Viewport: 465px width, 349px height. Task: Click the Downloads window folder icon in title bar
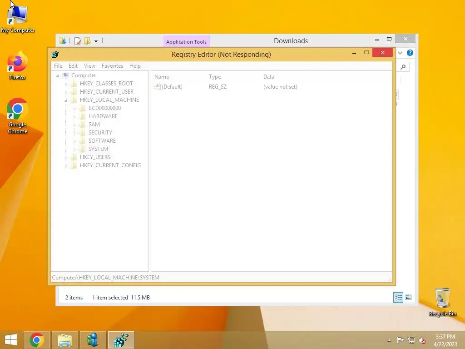coord(63,40)
